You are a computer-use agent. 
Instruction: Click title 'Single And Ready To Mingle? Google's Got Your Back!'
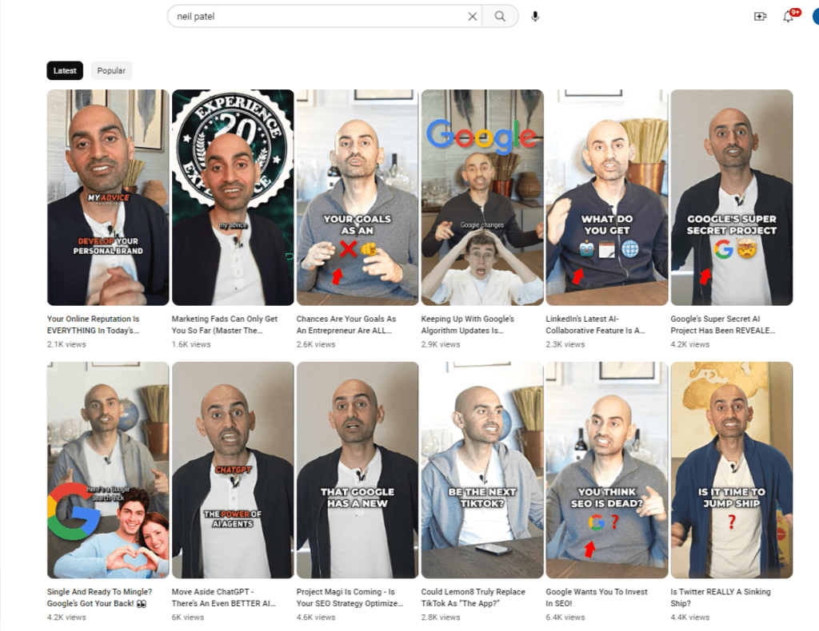point(100,597)
